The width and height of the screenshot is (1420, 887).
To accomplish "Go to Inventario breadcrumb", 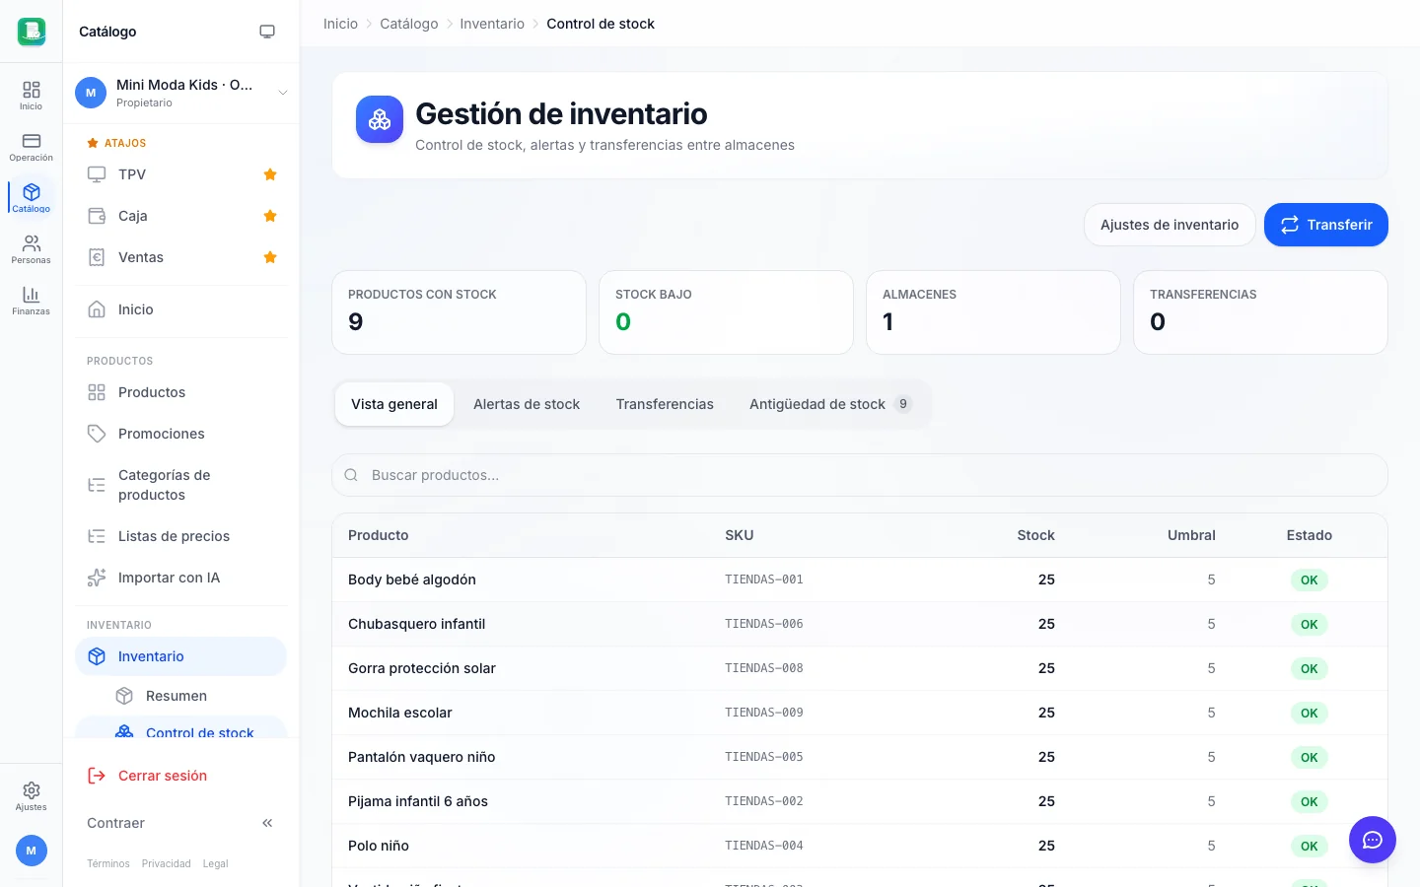I will [x=492, y=24].
